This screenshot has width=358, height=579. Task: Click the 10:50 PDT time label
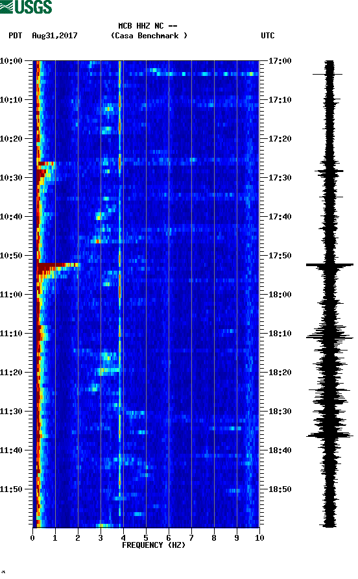11,256
